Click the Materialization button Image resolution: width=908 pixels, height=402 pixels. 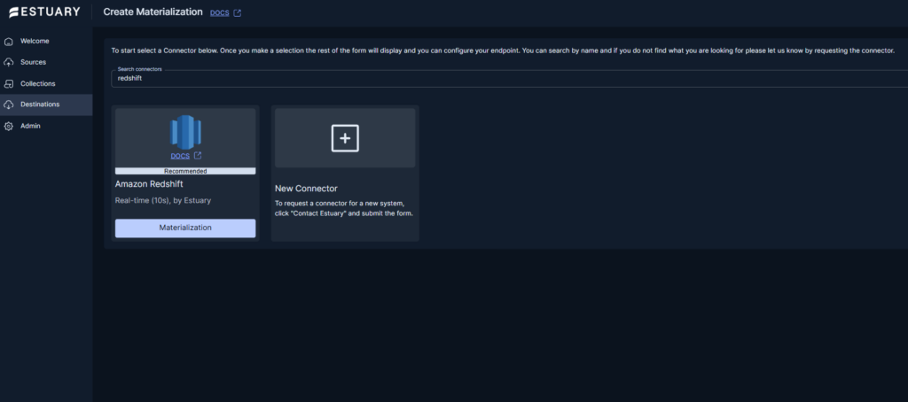[185, 228]
